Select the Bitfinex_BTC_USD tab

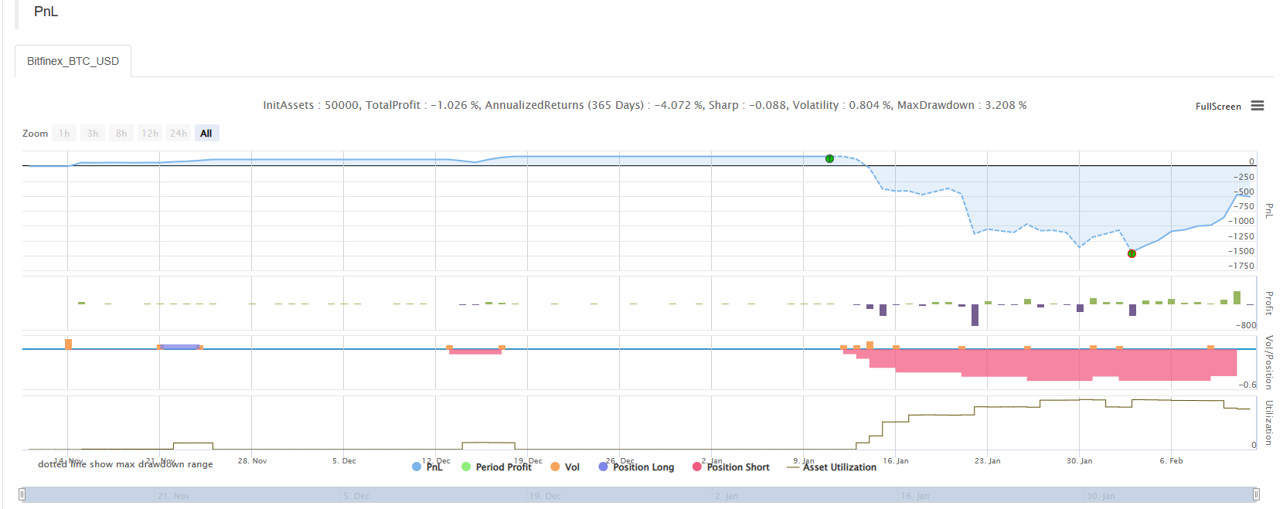(73, 61)
